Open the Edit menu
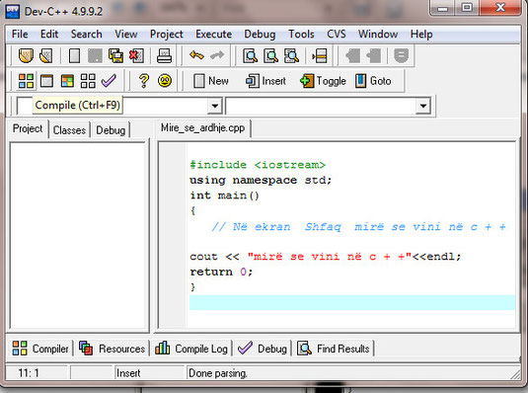This screenshot has width=528, height=393. coord(49,34)
